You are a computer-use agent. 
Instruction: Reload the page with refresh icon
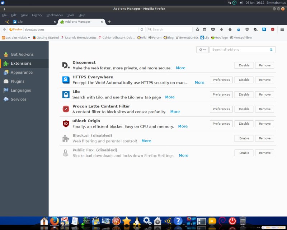[x=142, y=29]
